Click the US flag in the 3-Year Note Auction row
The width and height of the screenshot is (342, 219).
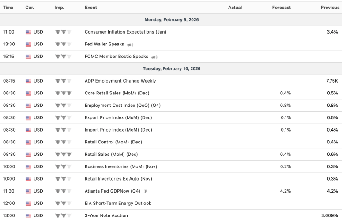29,215
